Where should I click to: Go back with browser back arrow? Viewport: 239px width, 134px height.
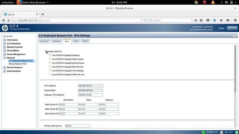(x=4, y=20)
